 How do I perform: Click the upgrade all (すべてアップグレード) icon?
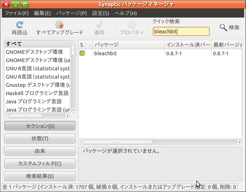point(59,25)
